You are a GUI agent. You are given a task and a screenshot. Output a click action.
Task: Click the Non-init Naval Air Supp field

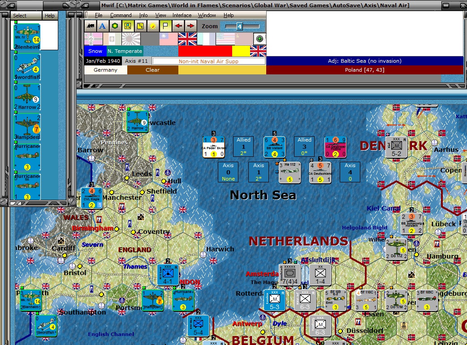(208, 61)
